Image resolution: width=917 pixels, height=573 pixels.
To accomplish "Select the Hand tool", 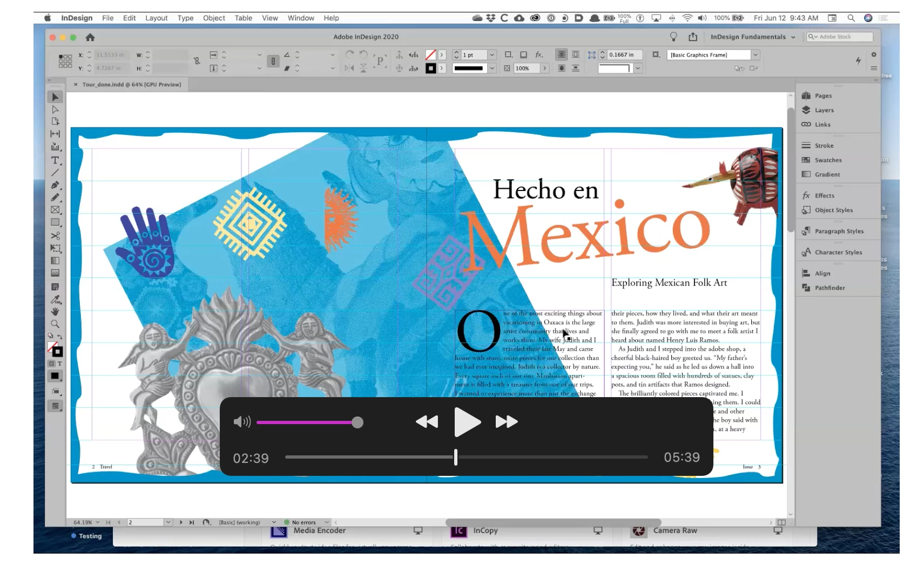I will click(55, 312).
